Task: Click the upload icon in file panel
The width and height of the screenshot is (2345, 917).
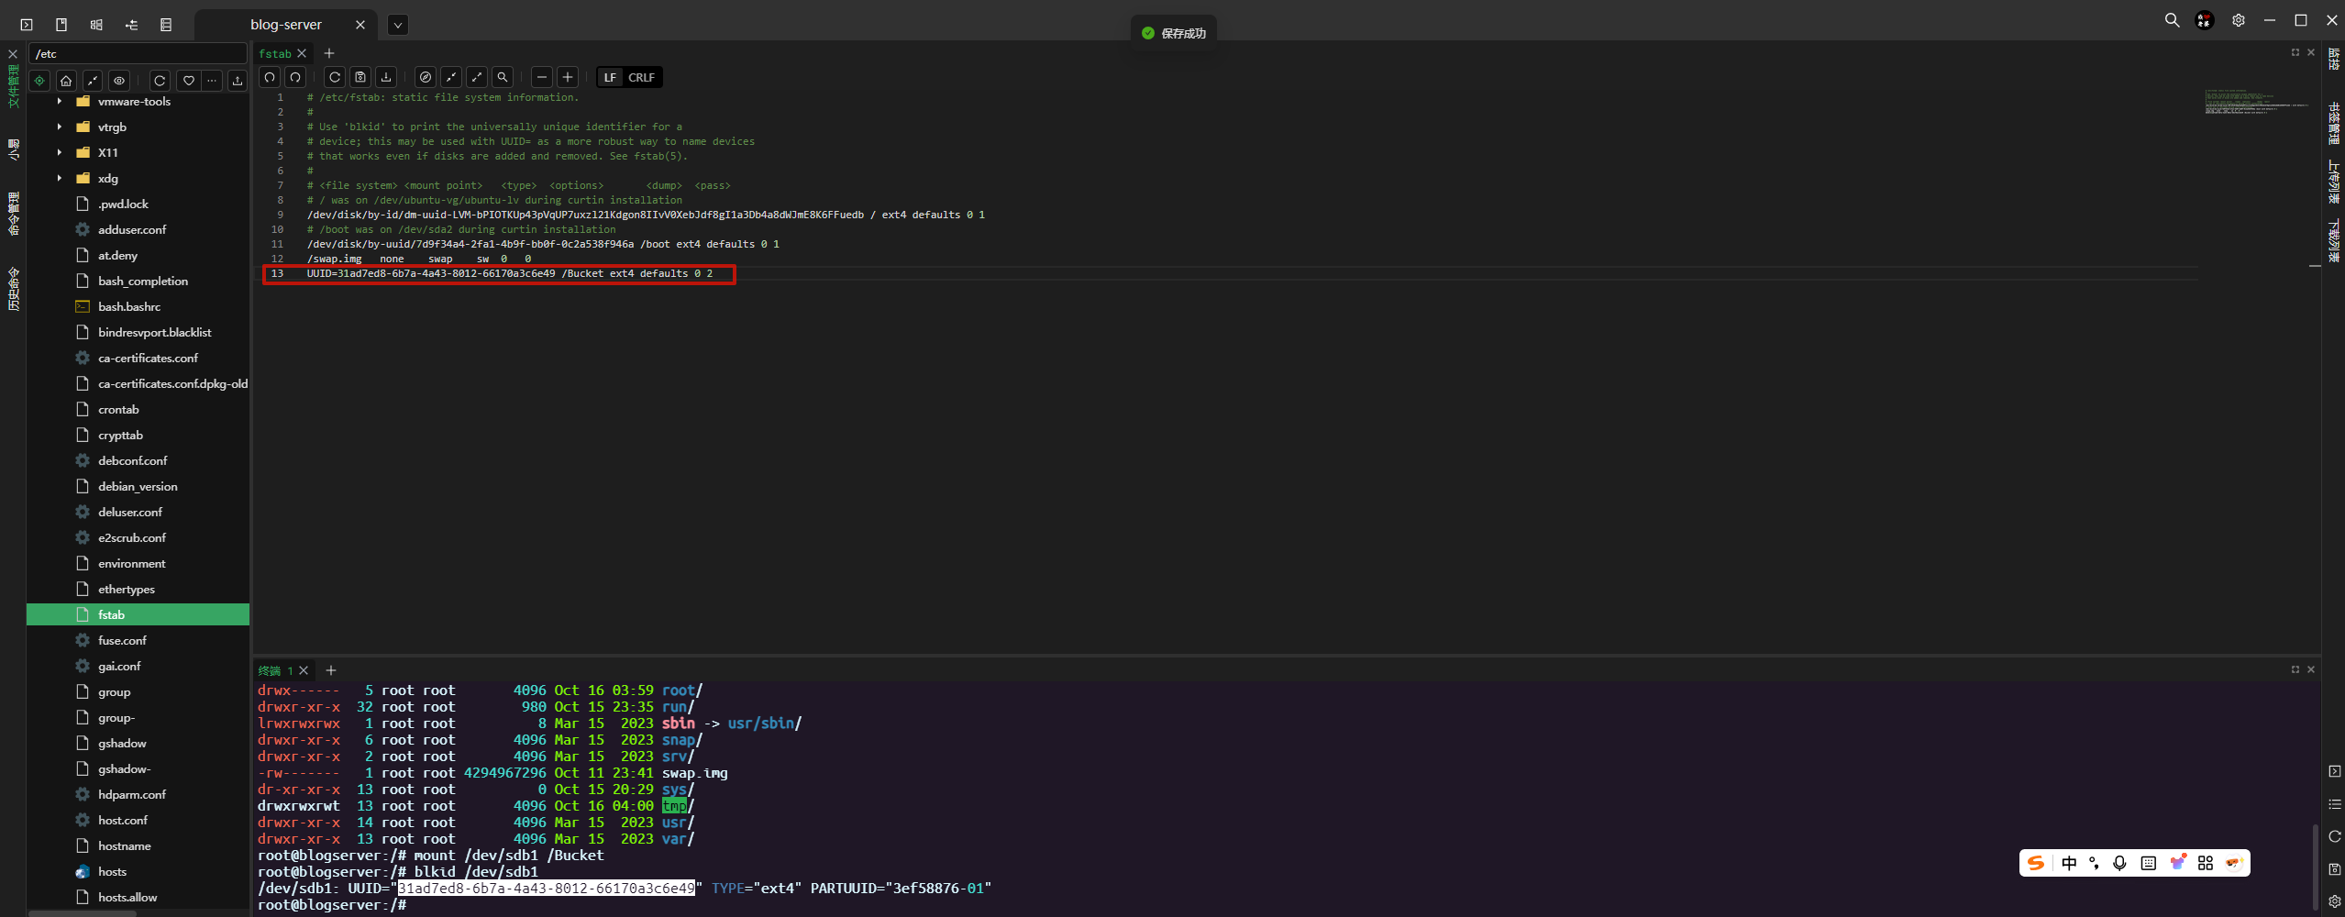Action: [238, 81]
